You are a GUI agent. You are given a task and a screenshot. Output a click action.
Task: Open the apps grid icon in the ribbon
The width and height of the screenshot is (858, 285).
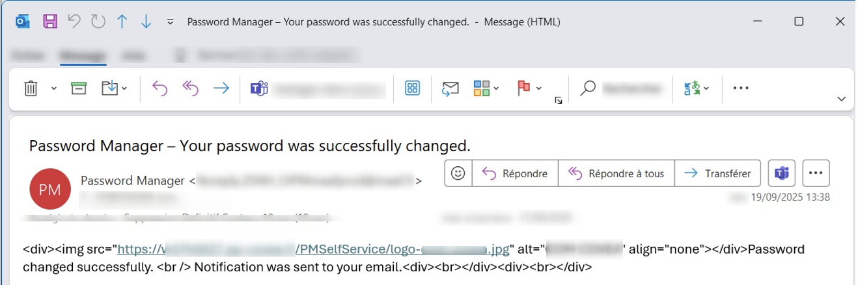coord(412,88)
